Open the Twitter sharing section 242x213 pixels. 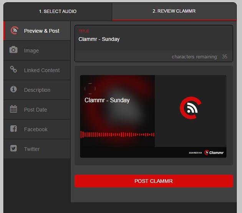tap(37, 149)
